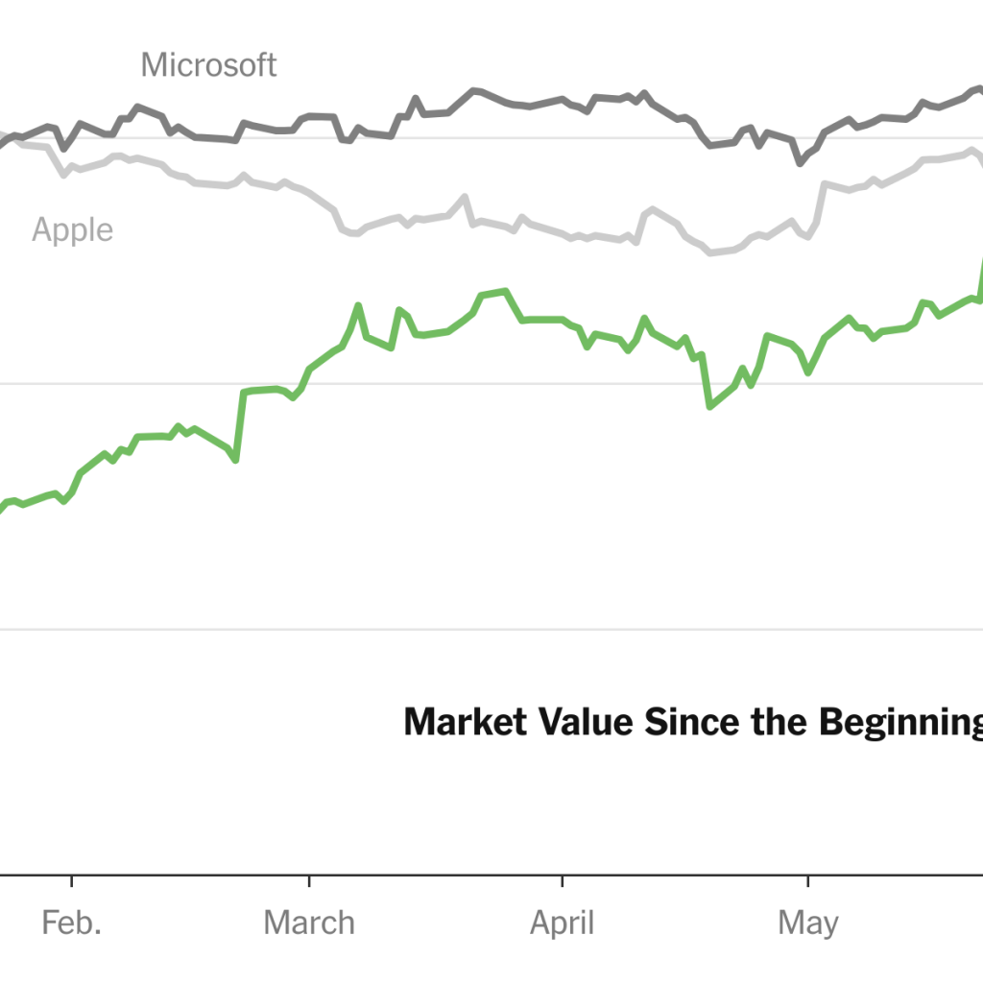The image size is (983, 983).
Task: Click the green line's late-March peak
Action: point(505,291)
